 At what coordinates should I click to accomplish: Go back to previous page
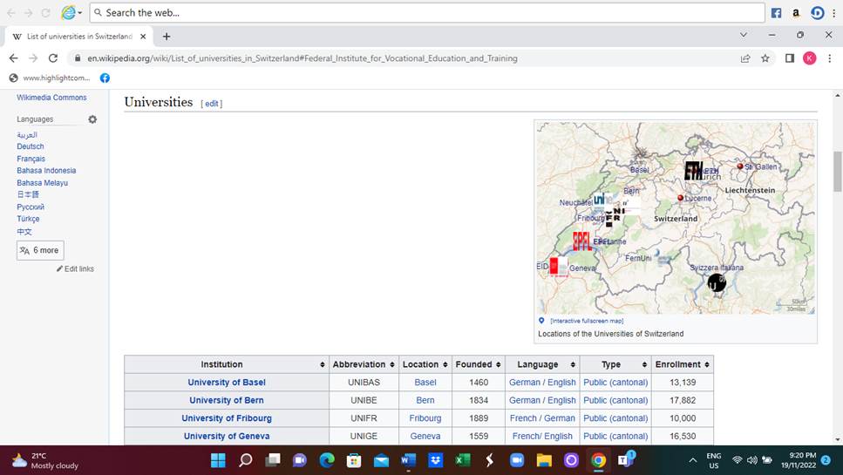tap(13, 58)
